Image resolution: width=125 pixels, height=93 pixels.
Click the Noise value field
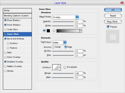pos(79,26)
